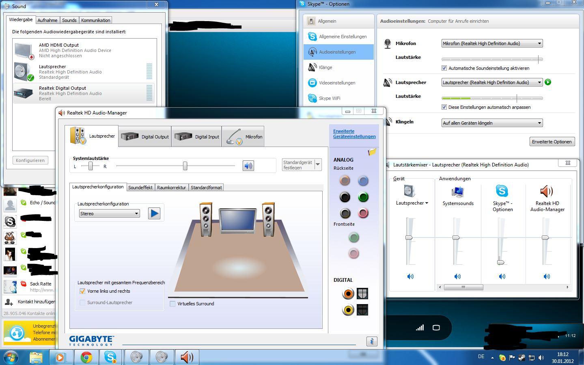Switch to Sounds tab in Sound dialog
This screenshot has width=584, height=365.
coord(69,20)
